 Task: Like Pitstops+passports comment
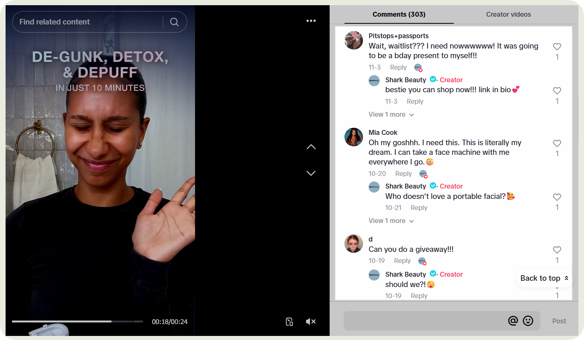click(557, 47)
